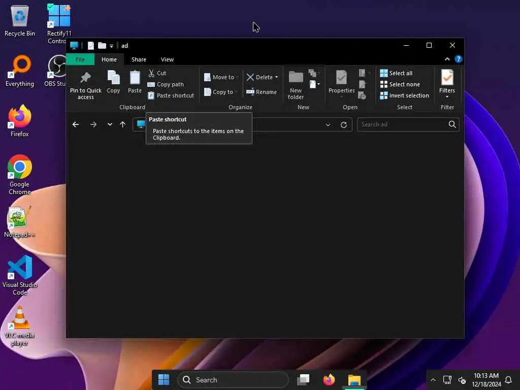The image size is (520, 390).
Task: Switch to the View ribbon tab
Action: point(167,59)
